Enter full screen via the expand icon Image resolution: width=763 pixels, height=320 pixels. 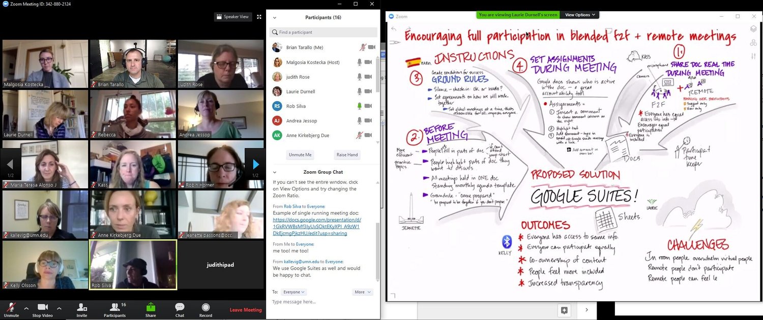tap(259, 17)
